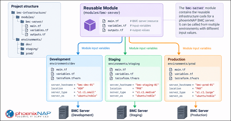Click terraform.tfvars file icon in Production box
231x121 pixels.
coord(171,78)
